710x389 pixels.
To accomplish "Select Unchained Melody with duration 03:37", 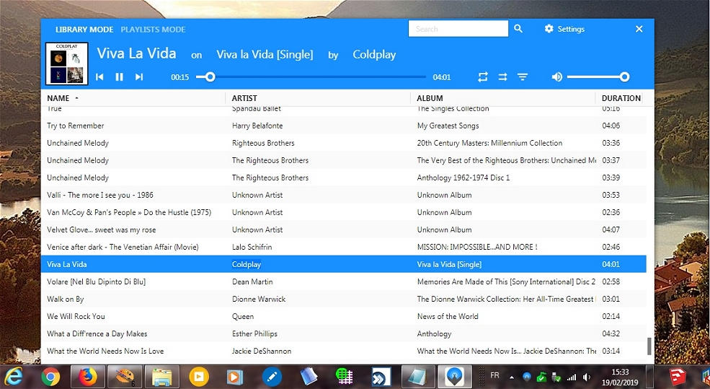I will click(344, 160).
